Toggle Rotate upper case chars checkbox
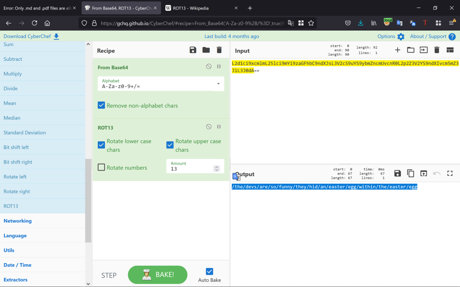 pos(170,145)
